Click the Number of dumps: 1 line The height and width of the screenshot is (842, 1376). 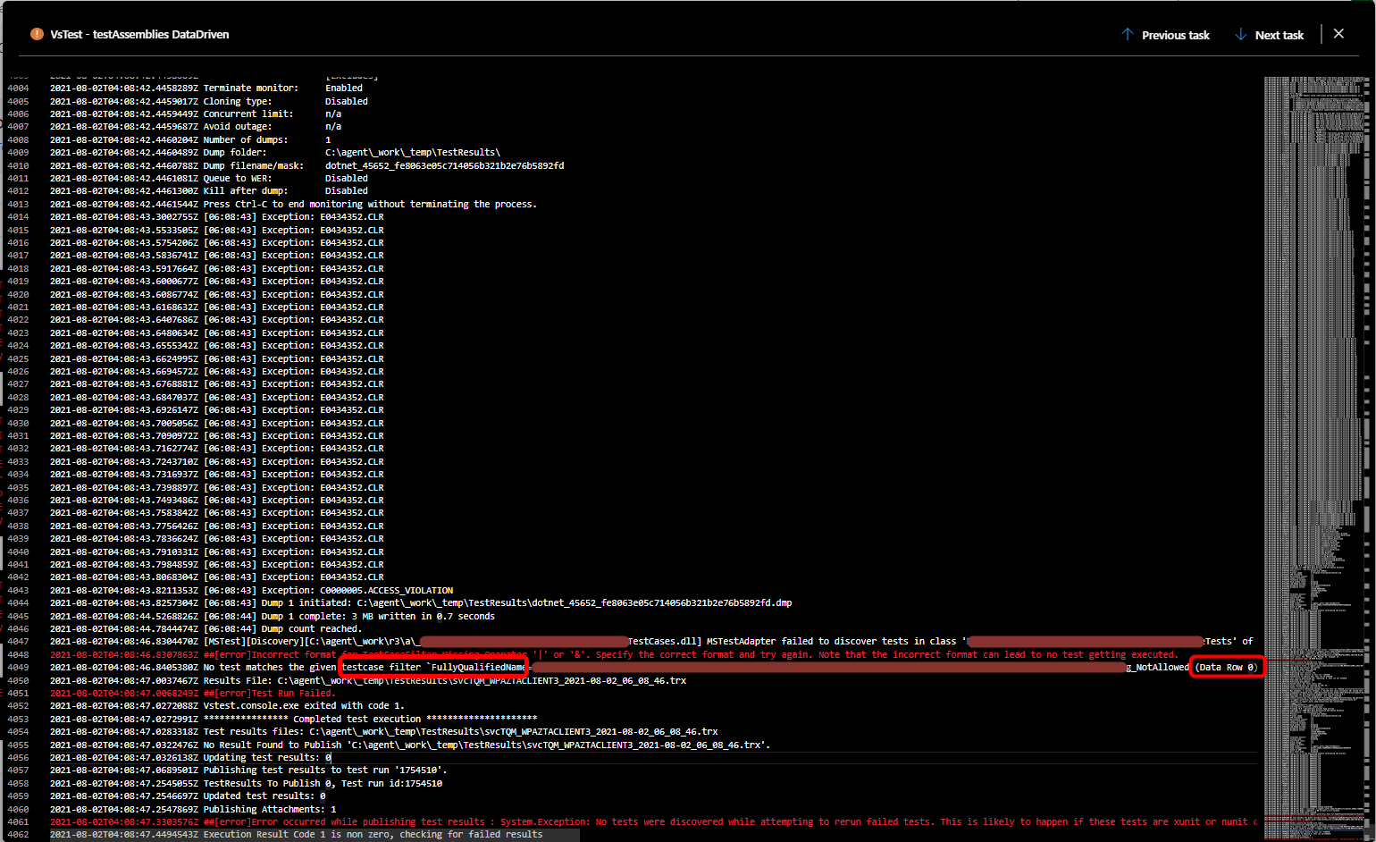pos(190,139)
